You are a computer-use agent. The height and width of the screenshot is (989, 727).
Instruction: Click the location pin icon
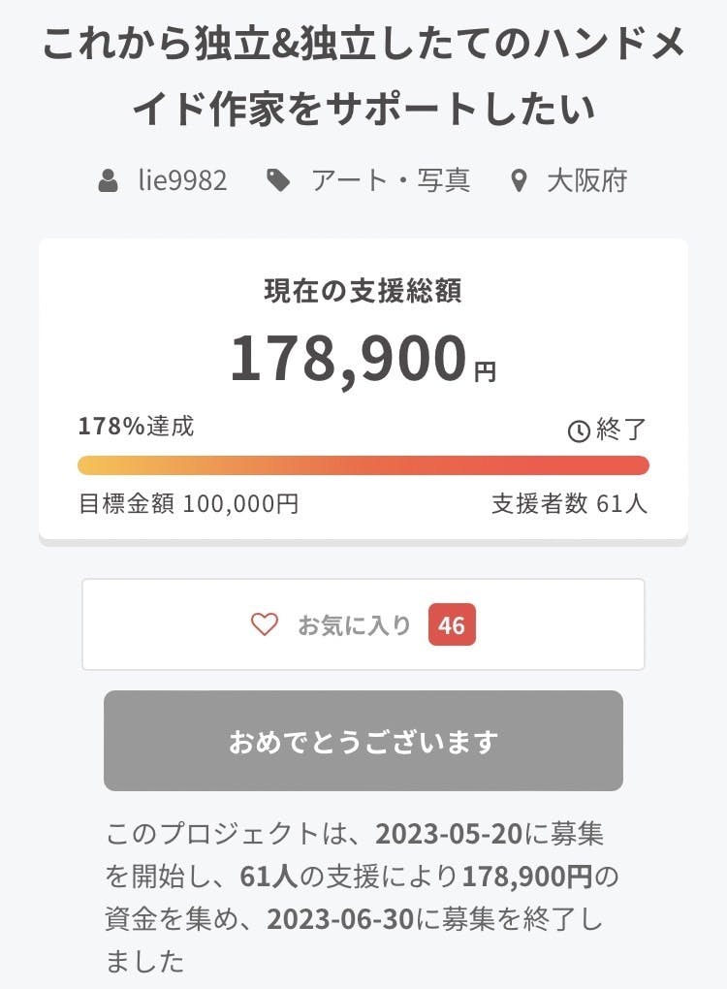point(519,180)
